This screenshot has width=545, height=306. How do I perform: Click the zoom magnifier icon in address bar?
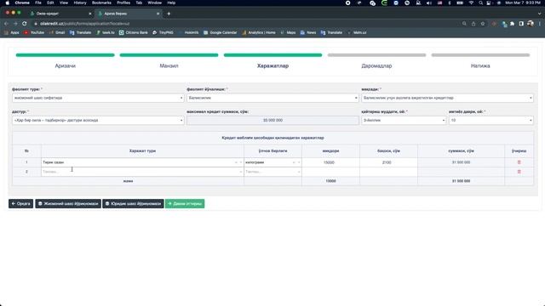(x=464, y=24)
